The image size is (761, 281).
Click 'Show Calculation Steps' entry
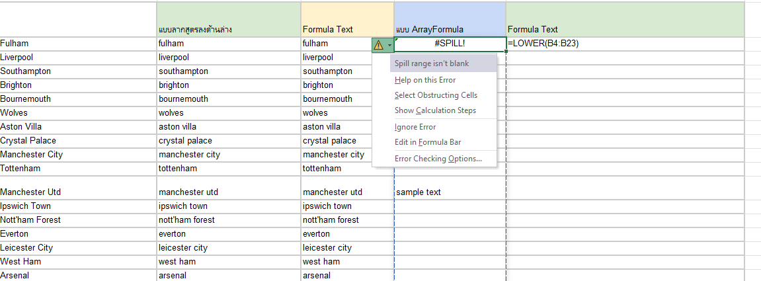click(x=435, y=110)
